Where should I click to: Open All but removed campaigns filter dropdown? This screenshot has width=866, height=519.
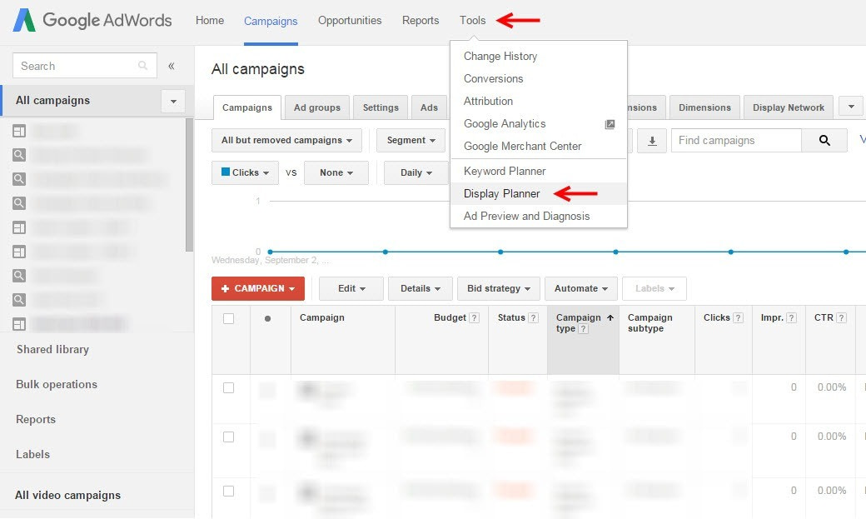click(x=286, y=141)
